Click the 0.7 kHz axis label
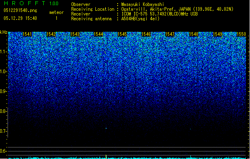This screenshot has height=159, width=250. (x=3, y=131)
